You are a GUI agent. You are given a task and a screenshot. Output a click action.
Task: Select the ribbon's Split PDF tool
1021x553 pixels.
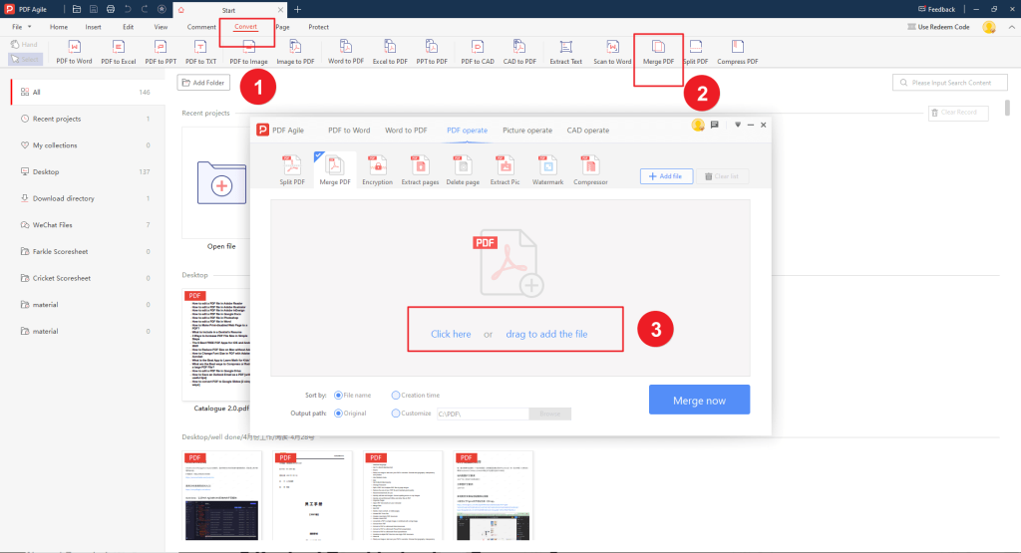(695, 52)
